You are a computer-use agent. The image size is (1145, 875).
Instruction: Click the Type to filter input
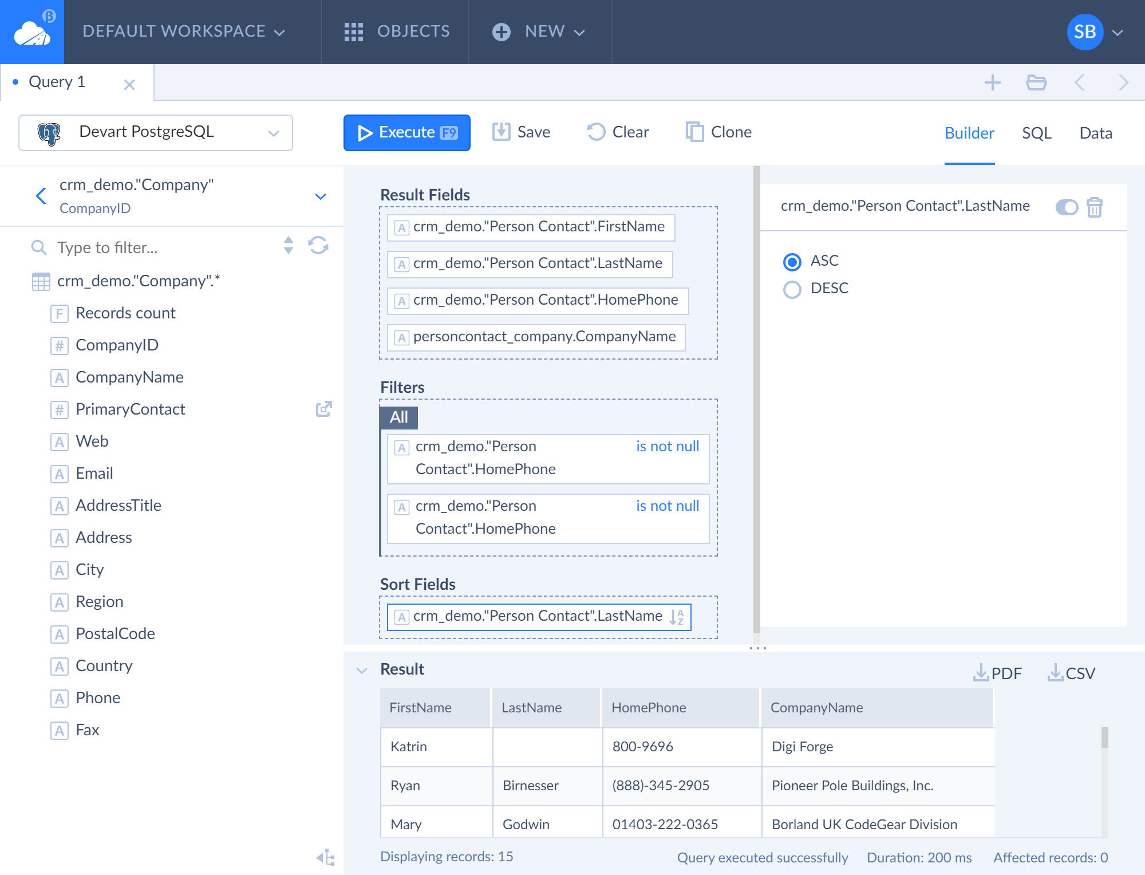166,247
